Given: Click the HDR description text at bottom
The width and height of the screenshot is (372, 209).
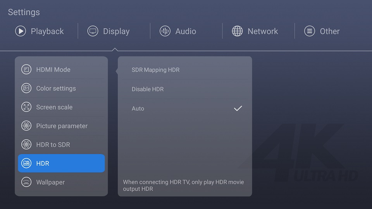Looking at the screenshot, I should tap(183, 185).
